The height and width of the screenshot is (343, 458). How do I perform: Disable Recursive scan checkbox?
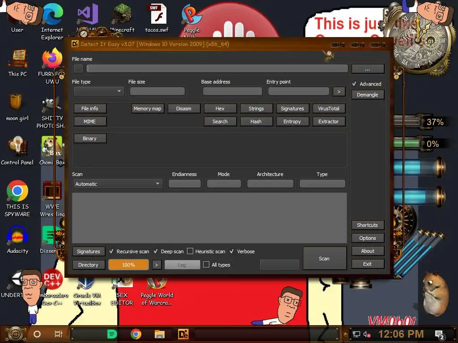[111, 251]
